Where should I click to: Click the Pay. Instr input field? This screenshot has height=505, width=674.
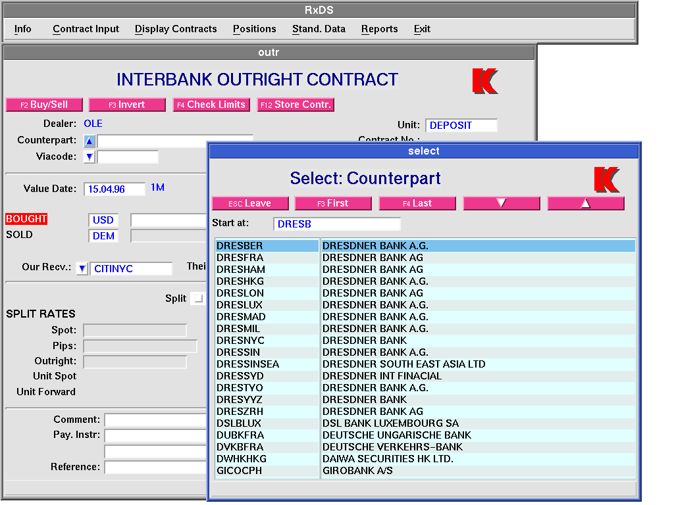pyautogui.click(x=155, y=436)
